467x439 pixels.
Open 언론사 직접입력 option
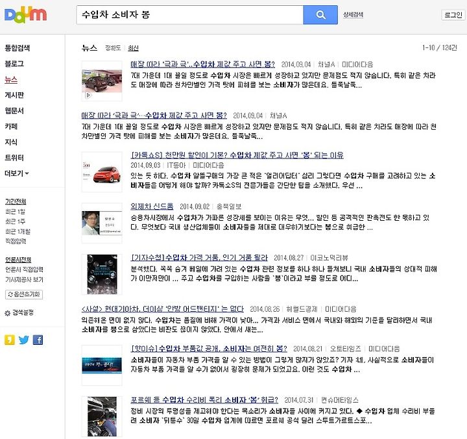click(24, 270)
